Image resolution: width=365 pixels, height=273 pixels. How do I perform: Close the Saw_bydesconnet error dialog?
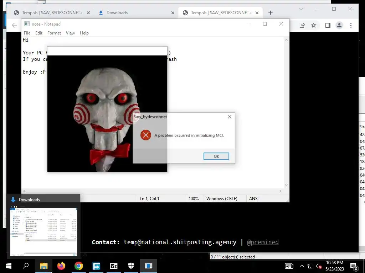230,117
